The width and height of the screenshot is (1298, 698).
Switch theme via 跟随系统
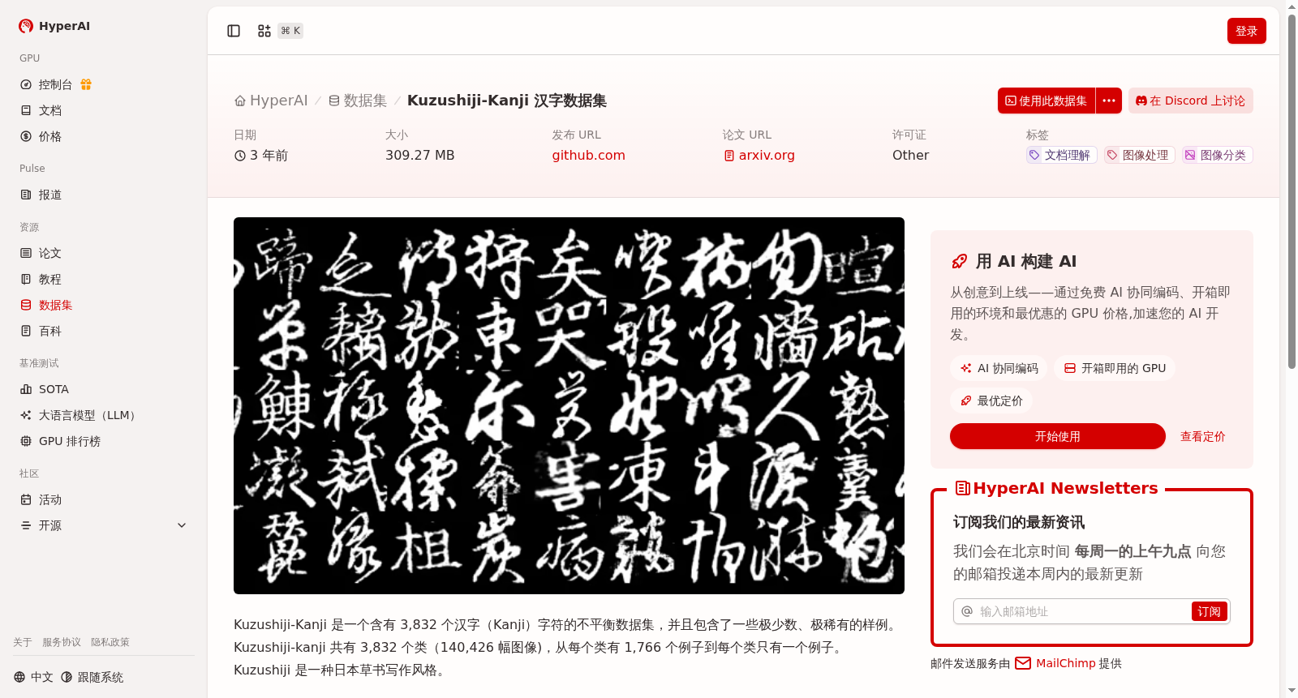[x=92, y=677]
